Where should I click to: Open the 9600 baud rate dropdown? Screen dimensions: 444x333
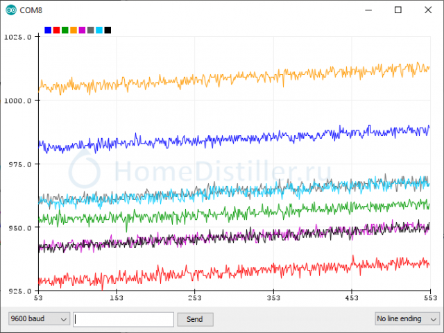[39, 319]
